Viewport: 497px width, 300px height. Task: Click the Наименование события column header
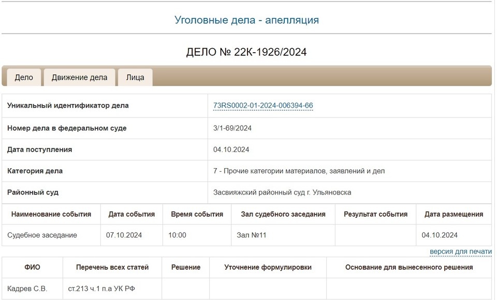click(x=52, y=214)
